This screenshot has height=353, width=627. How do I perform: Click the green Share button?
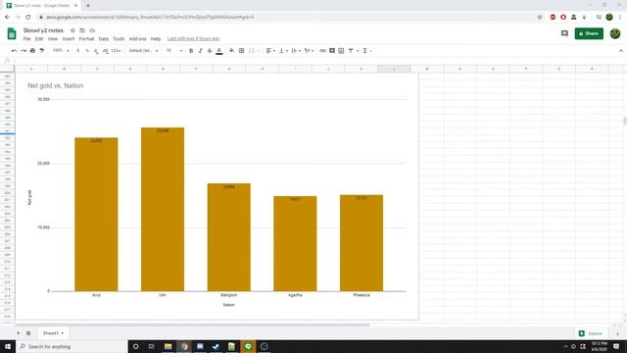click(589, 33)
